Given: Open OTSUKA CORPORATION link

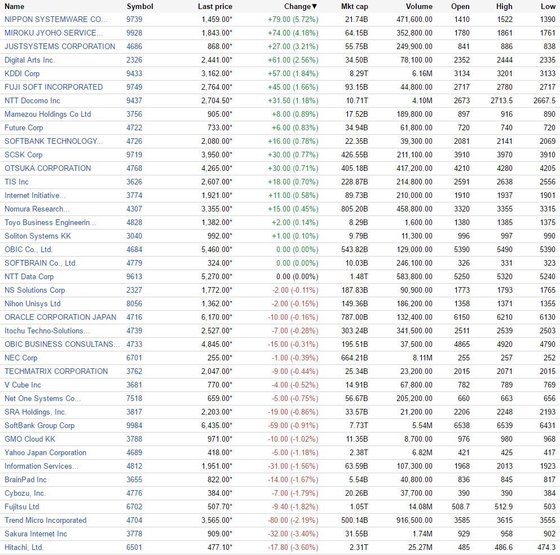Looking at the screenshot, I should pos(47,168).
